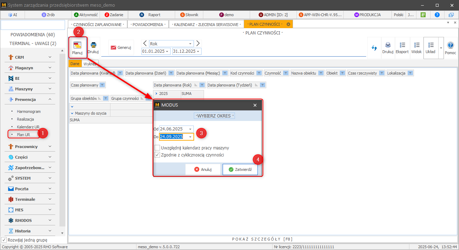Open Realizacja under Prewencja
Viewport: 459px width, 250px height.
(25, 119)
